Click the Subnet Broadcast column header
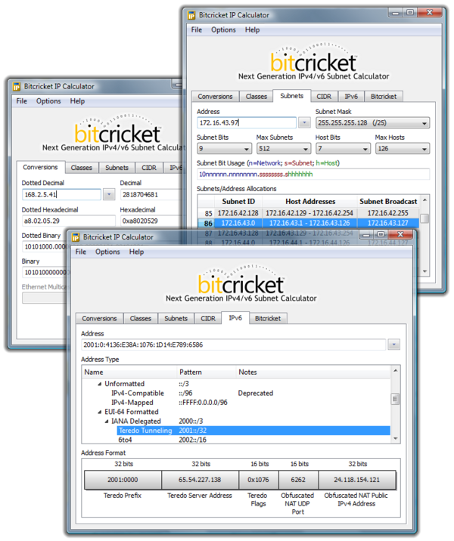This screenshot has height=541, width=454. click(388, 201)
